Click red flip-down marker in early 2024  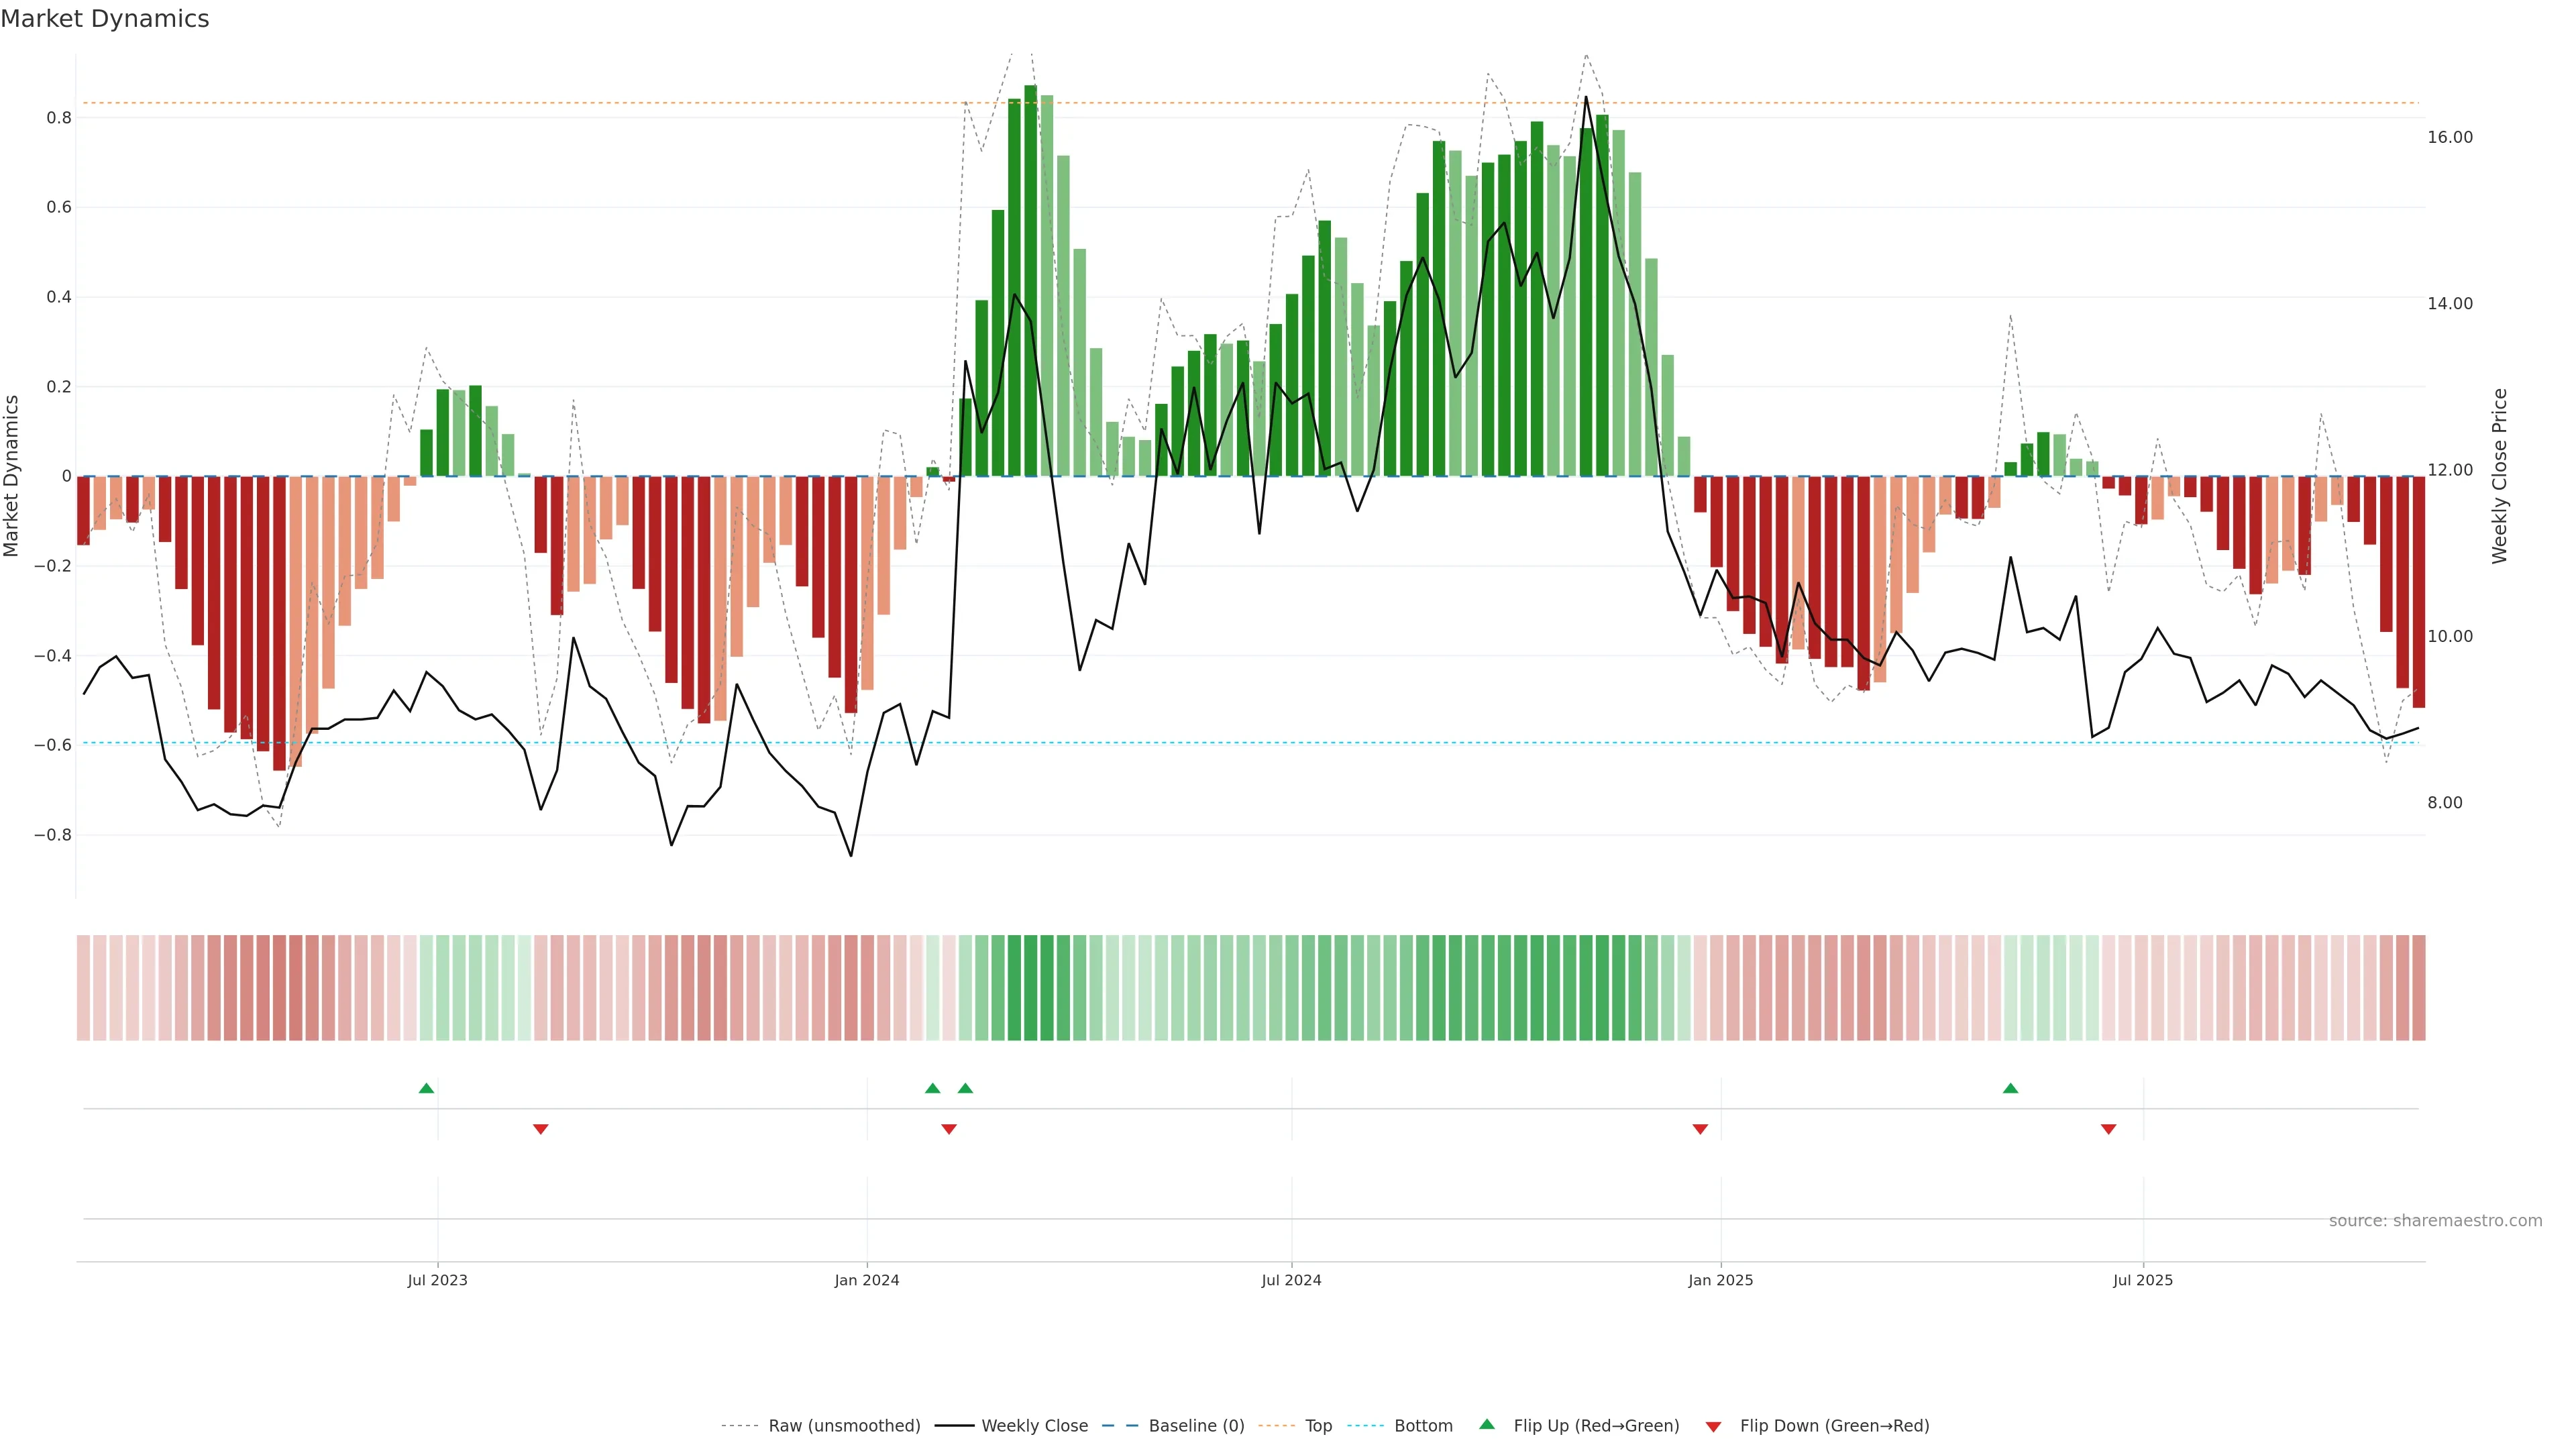click(x=949, y=1129)
